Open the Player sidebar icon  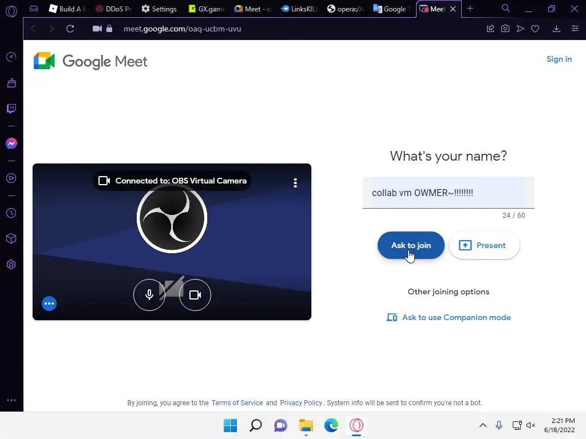coord(11,178)
